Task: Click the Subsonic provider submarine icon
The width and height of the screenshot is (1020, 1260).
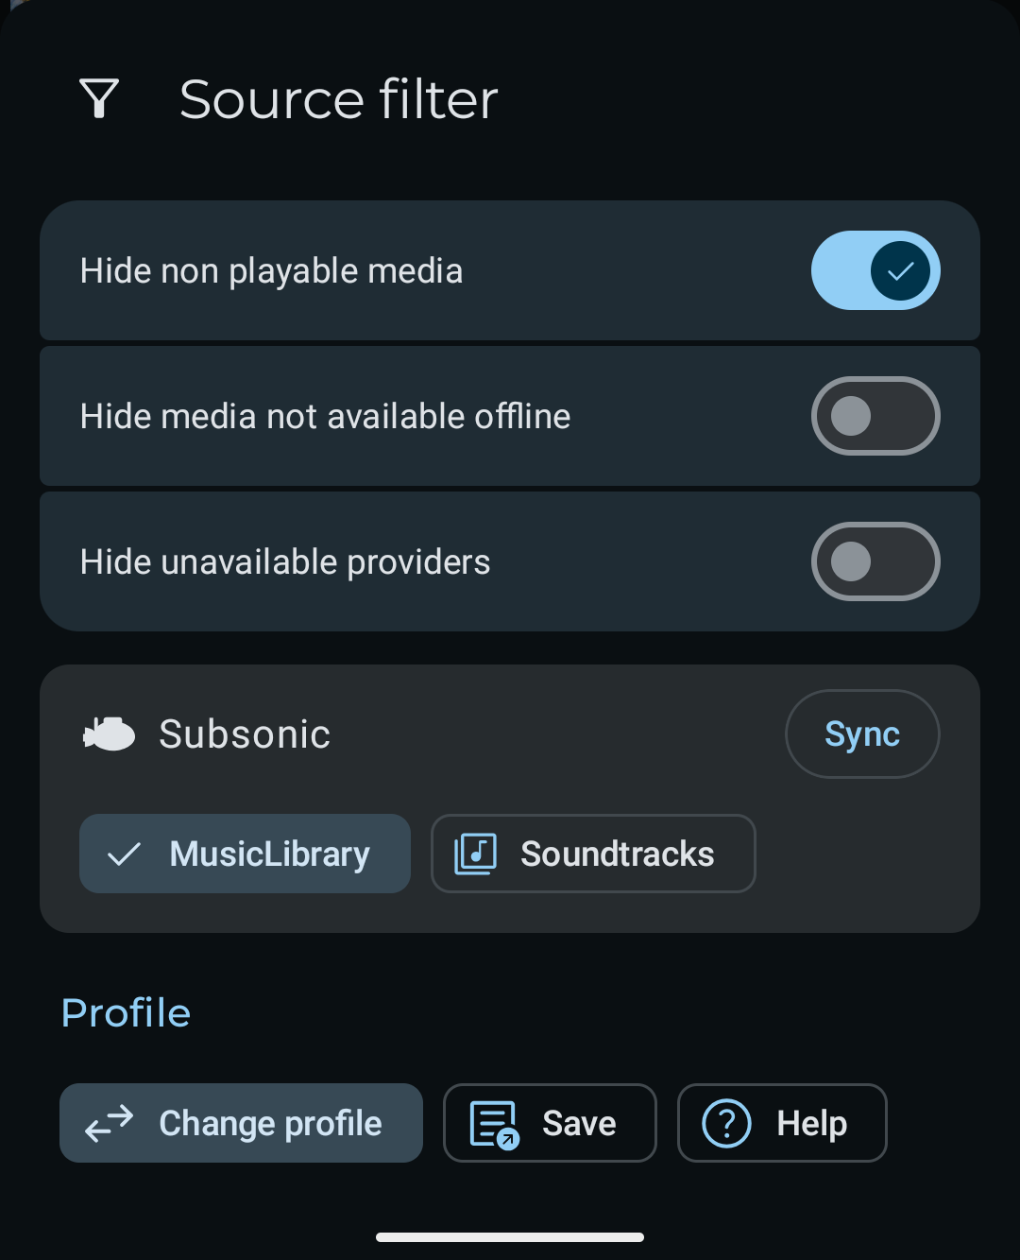Action: coord(110,734)
